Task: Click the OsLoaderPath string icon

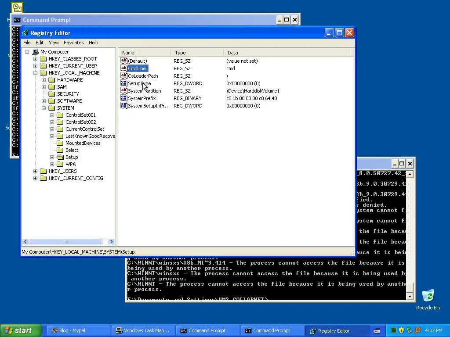Action: [x=123, y=75]
